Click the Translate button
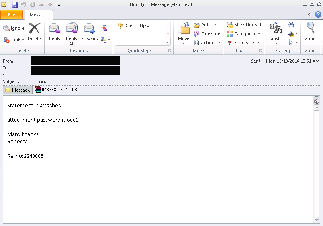The height and width of the screenshot is (226, 323). [x=276, y=33]
